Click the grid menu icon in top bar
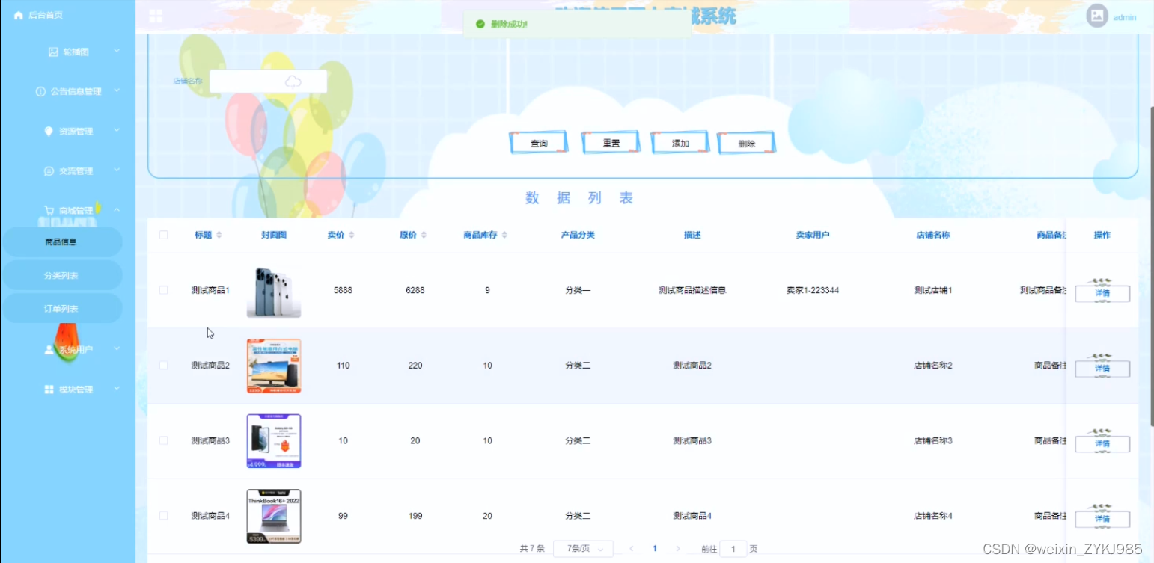The image size is (1154, 563). pos(156,15)
